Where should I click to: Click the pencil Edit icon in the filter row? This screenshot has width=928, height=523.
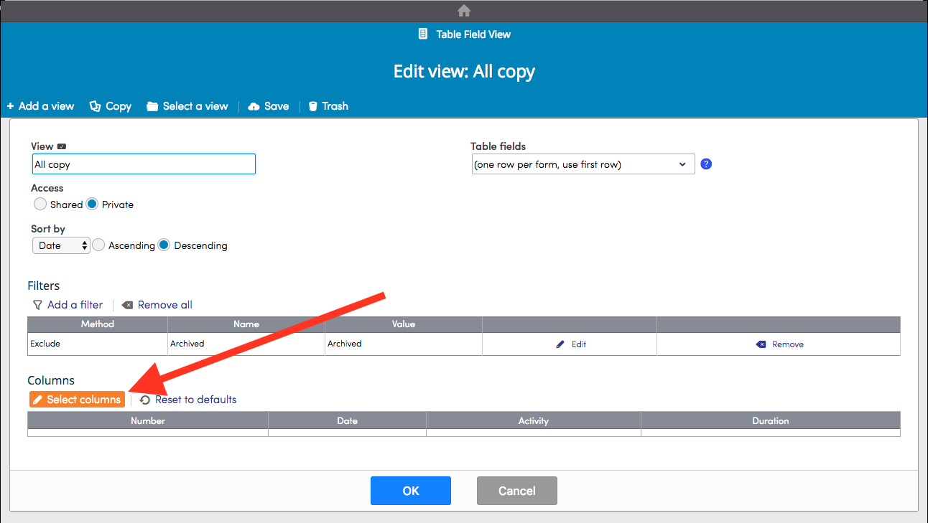560,344
